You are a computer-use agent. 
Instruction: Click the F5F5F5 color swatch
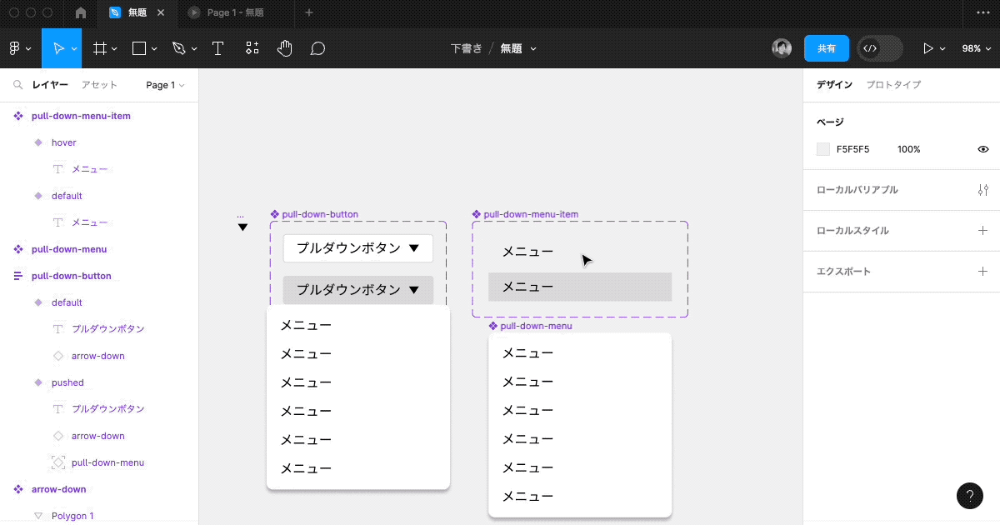point(822,148)
